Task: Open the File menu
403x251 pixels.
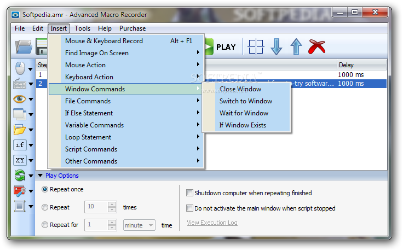Action: pyautogui.click(x=20, y=28)
